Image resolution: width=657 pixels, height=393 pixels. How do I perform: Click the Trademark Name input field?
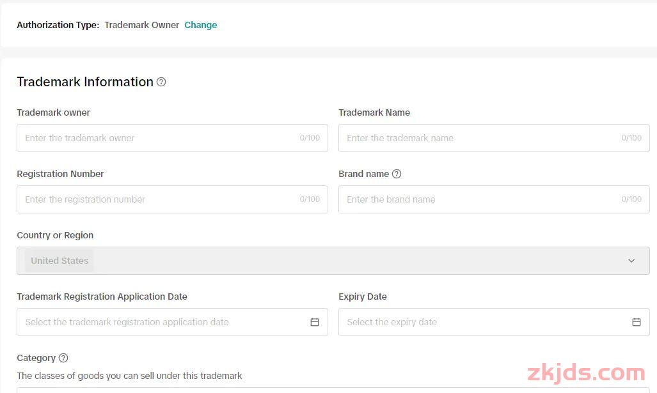coord(494,138)
